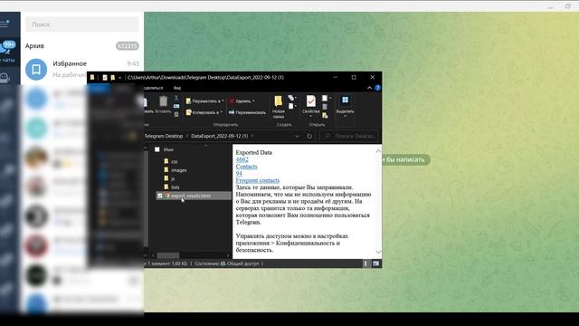Click the Explorer title bar path text

pyautogui.click(x=205, y=77)
